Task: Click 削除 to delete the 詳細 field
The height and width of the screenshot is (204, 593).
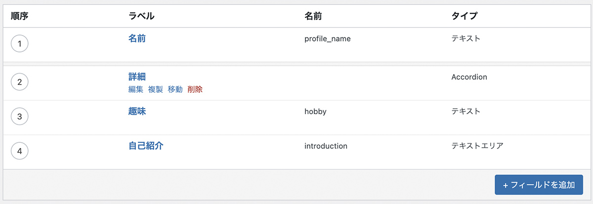Action: point(195,89)
